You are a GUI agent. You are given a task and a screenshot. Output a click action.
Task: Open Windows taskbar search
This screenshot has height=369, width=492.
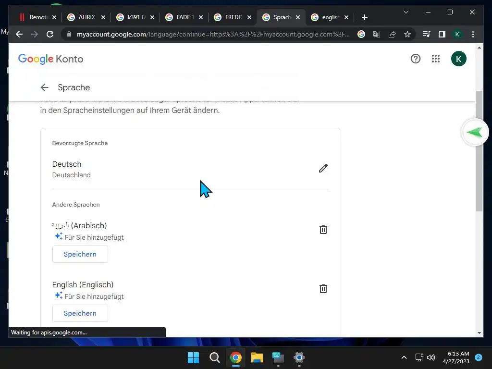[x=215, y=357]
